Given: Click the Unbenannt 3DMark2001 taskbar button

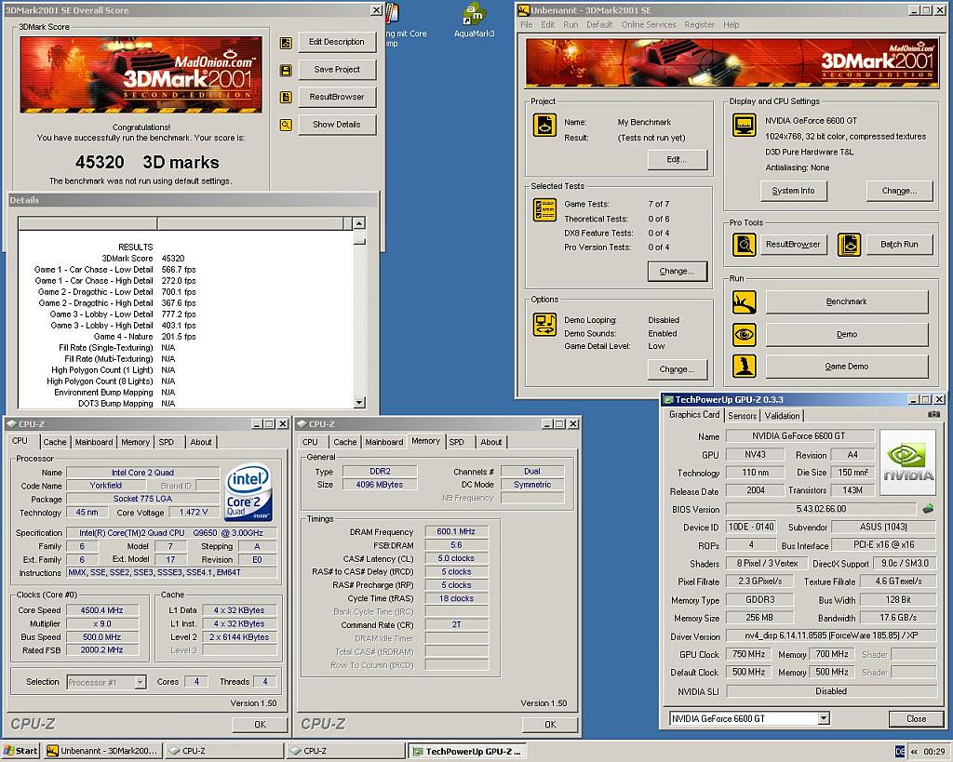Looking at the screenshot, I should click(103, 751).
